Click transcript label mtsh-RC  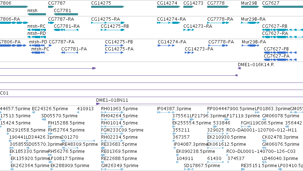click(x=37, y=26)
